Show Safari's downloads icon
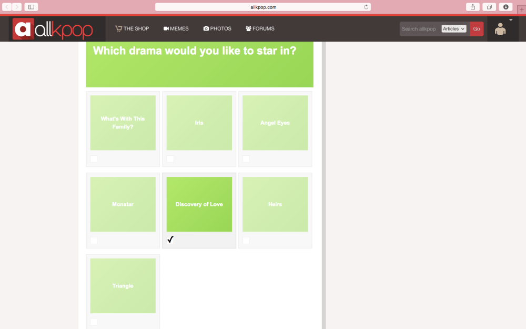This screenshot has height=329, width=526. 505,7
